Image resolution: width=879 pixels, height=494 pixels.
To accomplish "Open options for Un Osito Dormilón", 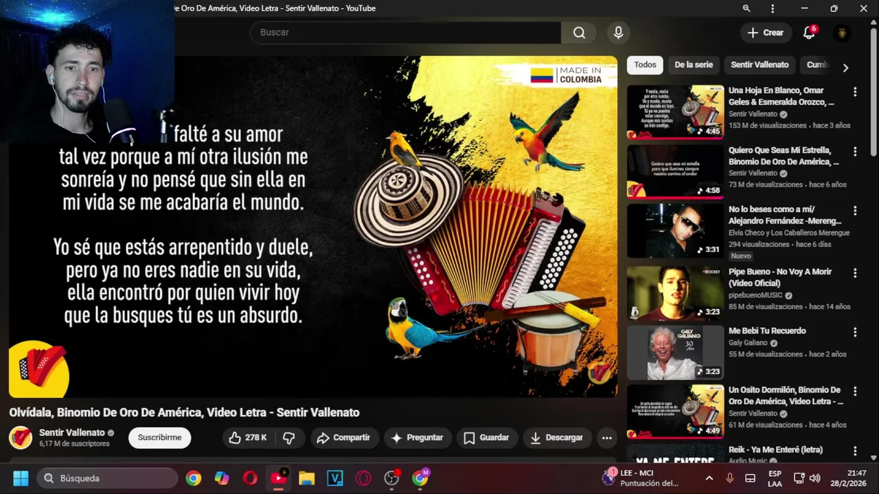I will pos(855,391).
